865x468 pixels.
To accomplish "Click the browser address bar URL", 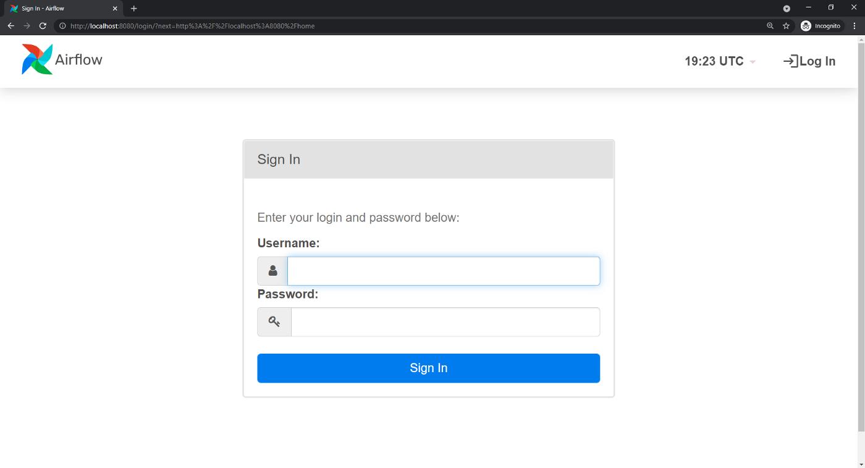I will tap(192, 26).
